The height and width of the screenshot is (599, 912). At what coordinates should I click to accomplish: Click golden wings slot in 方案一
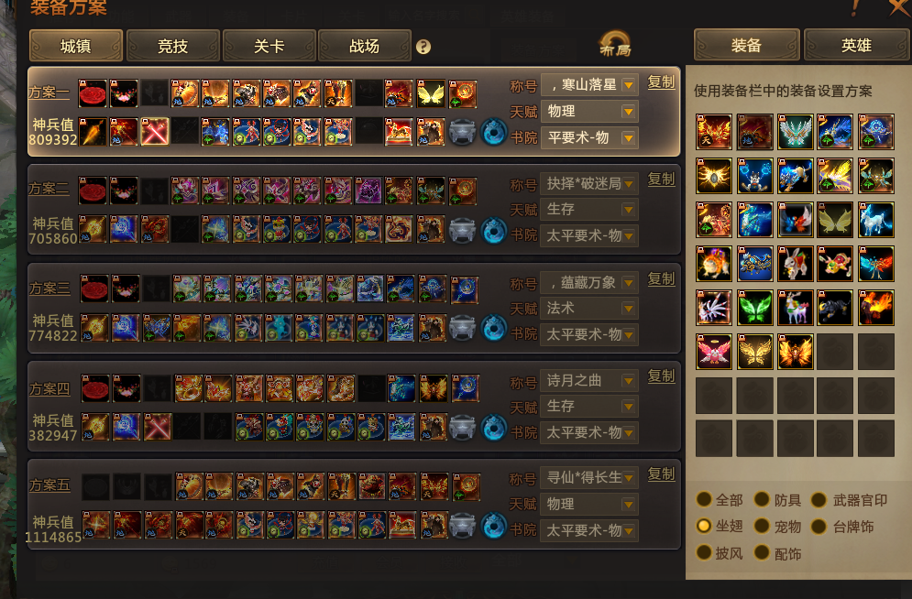pyautogui.click(x=431, y=94)
